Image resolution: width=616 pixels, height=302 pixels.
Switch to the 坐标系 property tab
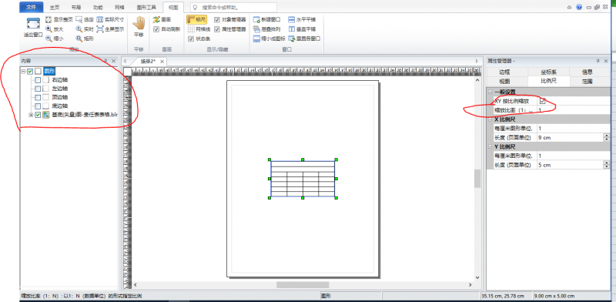(548, 72)
